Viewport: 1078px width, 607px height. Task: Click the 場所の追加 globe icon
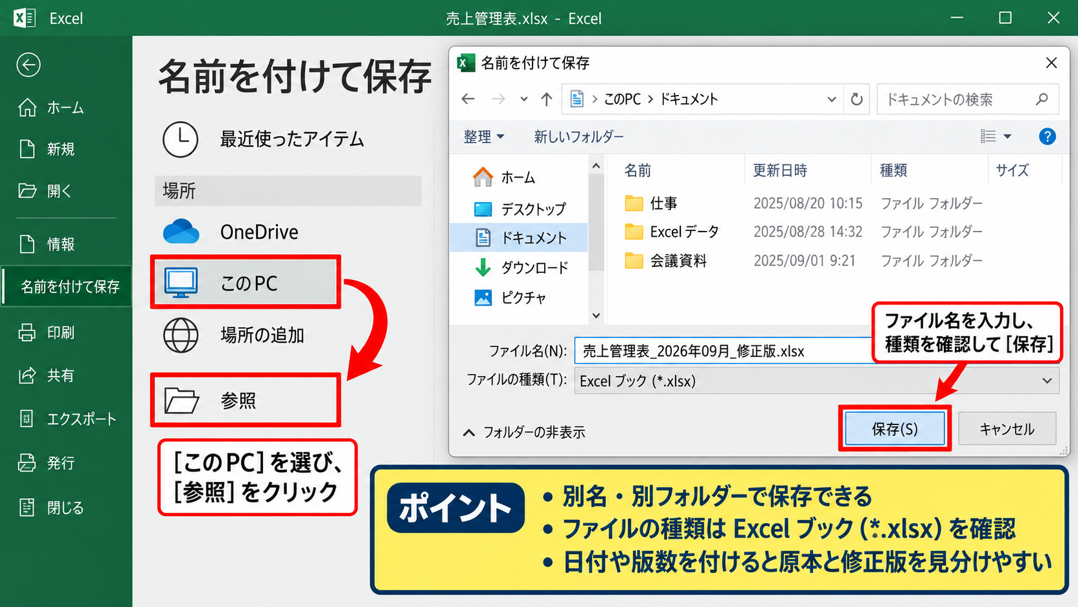click(x=181, y=335)
